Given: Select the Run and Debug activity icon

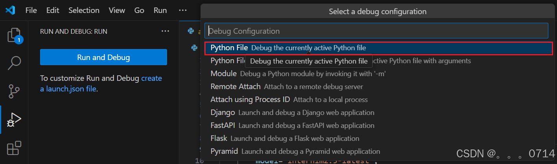Looking at the screenshot, I should 14,120.
